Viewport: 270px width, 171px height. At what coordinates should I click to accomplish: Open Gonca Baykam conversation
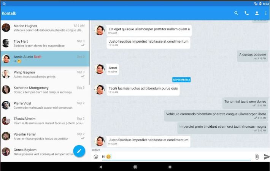(45, 152)
